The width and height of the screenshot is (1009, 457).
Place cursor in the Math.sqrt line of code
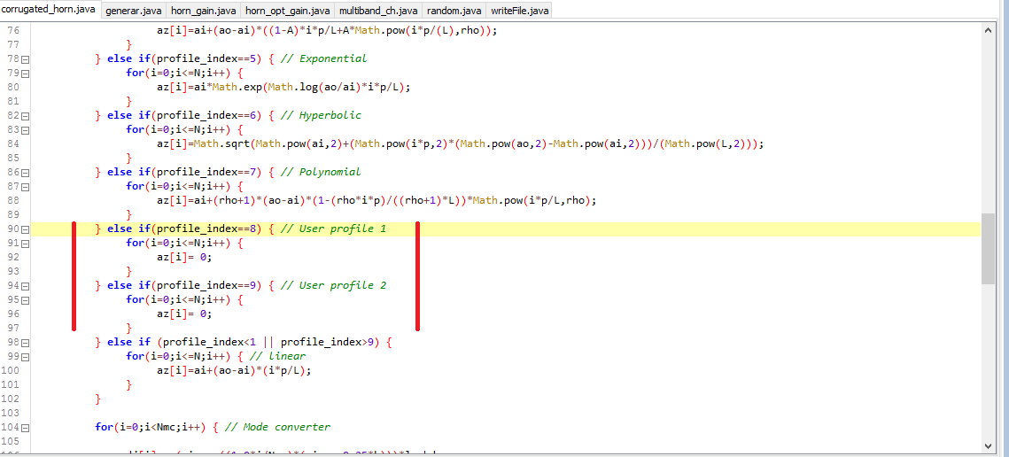pyautogui.click(x=443, y=143)
